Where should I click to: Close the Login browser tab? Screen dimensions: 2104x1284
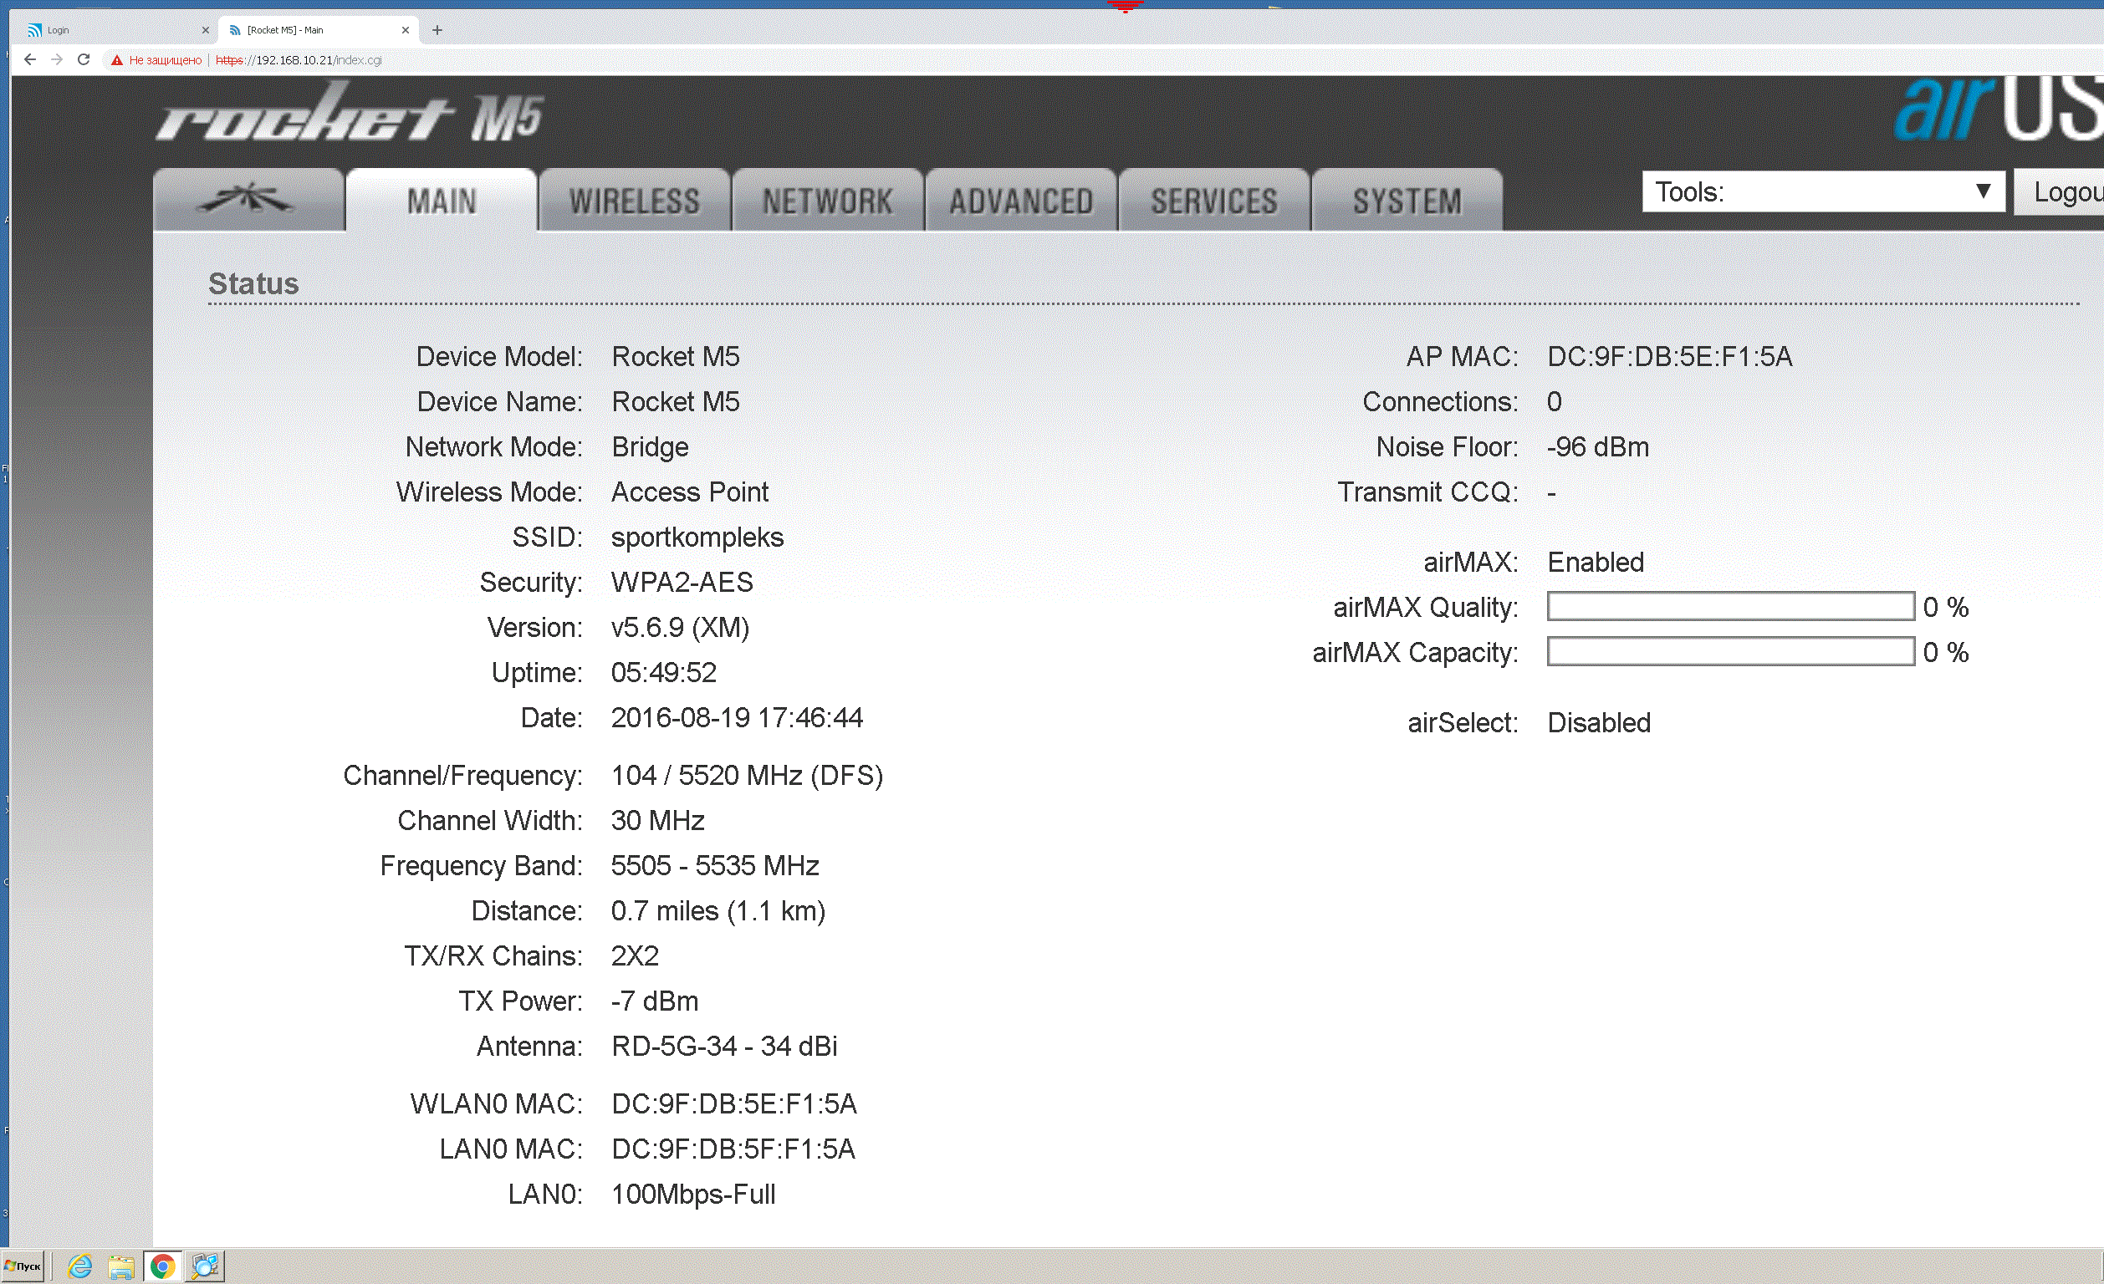click(x=205, y=30)
